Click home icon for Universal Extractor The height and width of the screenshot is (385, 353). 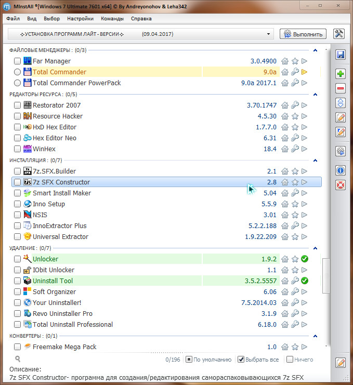[285, 237]
